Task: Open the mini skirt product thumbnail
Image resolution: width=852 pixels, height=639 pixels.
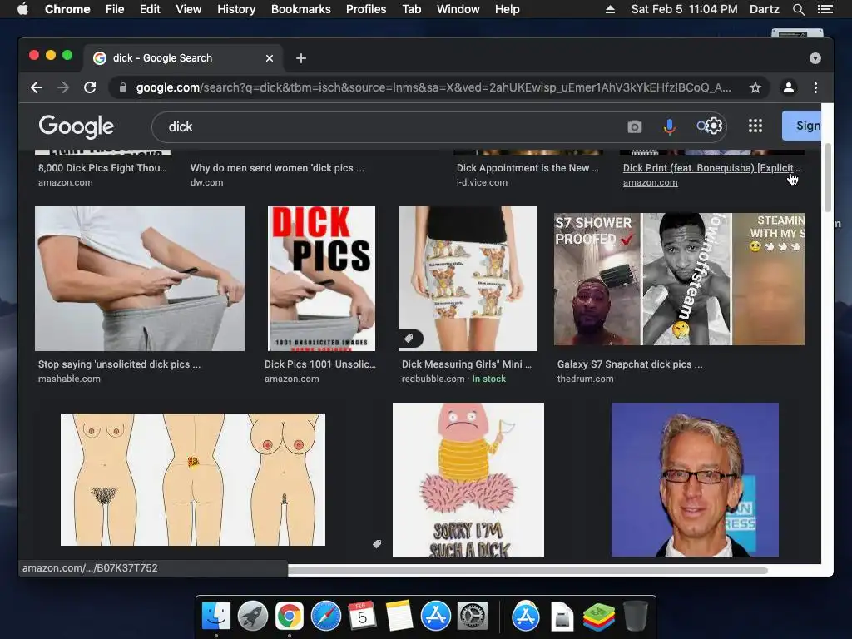Action: click(x=468, y=278)
